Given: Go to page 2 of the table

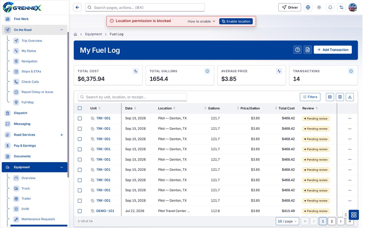Looking at the screenshot, I should coord(332,221).
